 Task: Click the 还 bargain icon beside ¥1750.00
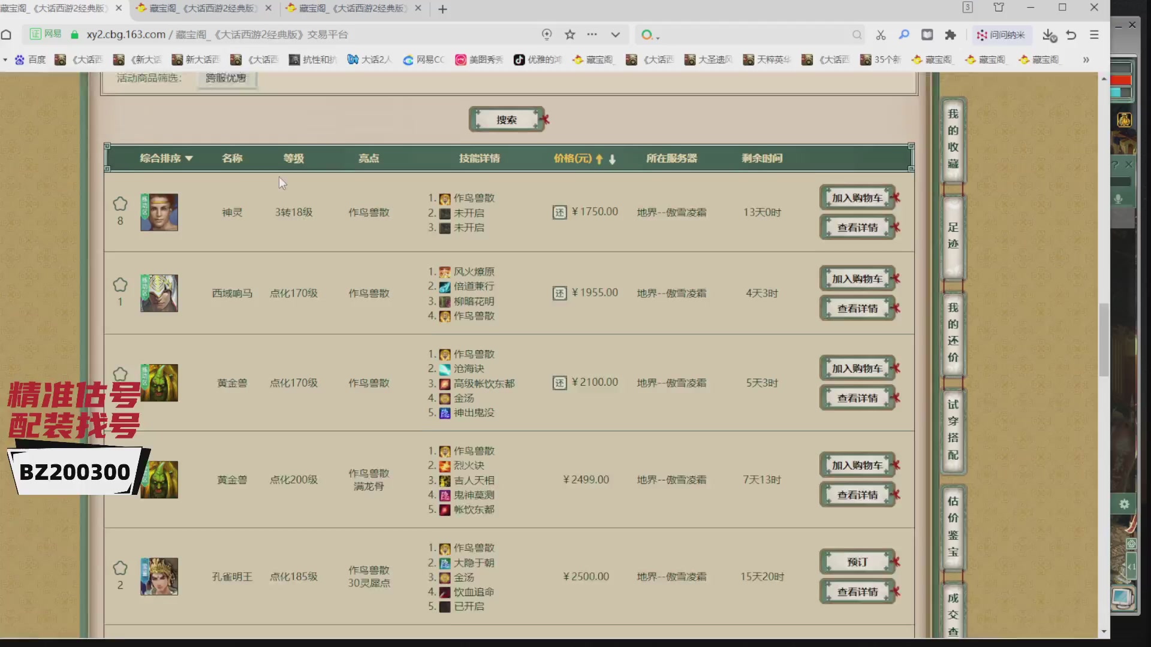[x=560, y=211]
